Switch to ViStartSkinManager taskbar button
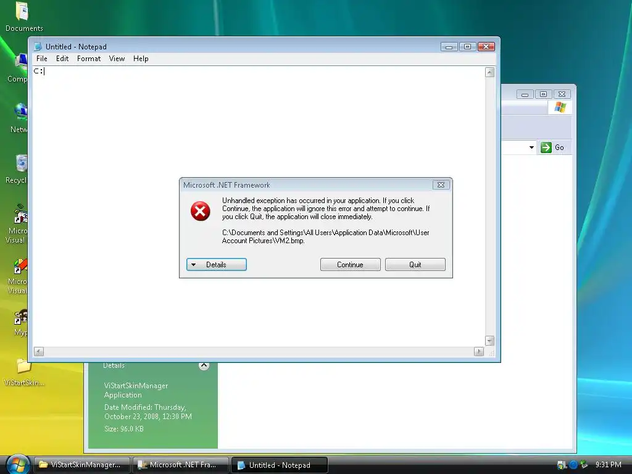The width and height of the screenshot is (632, 474). tap(82, 465)
